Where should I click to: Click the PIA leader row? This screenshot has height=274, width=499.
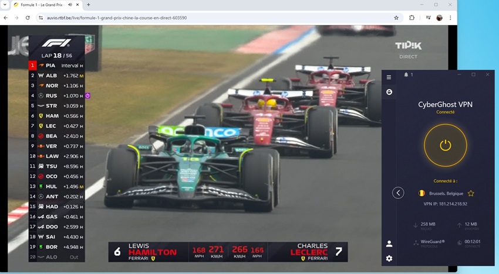56,66
